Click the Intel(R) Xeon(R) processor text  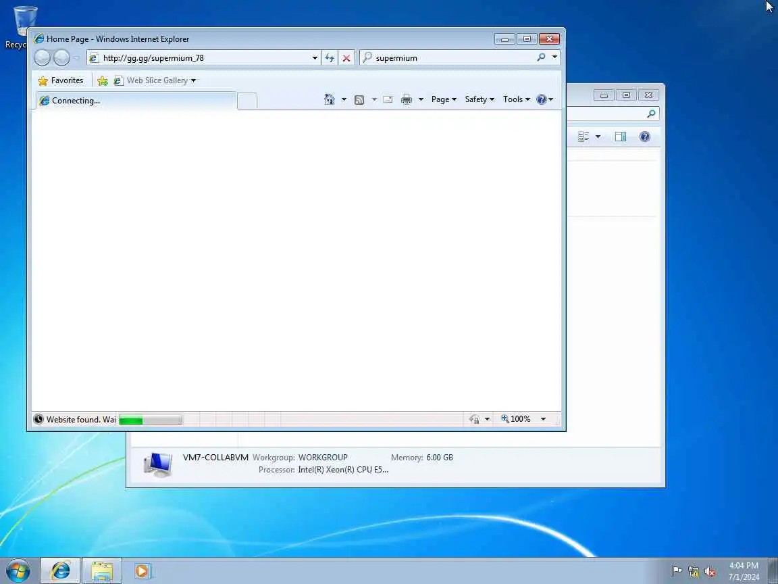coord(343,470)
